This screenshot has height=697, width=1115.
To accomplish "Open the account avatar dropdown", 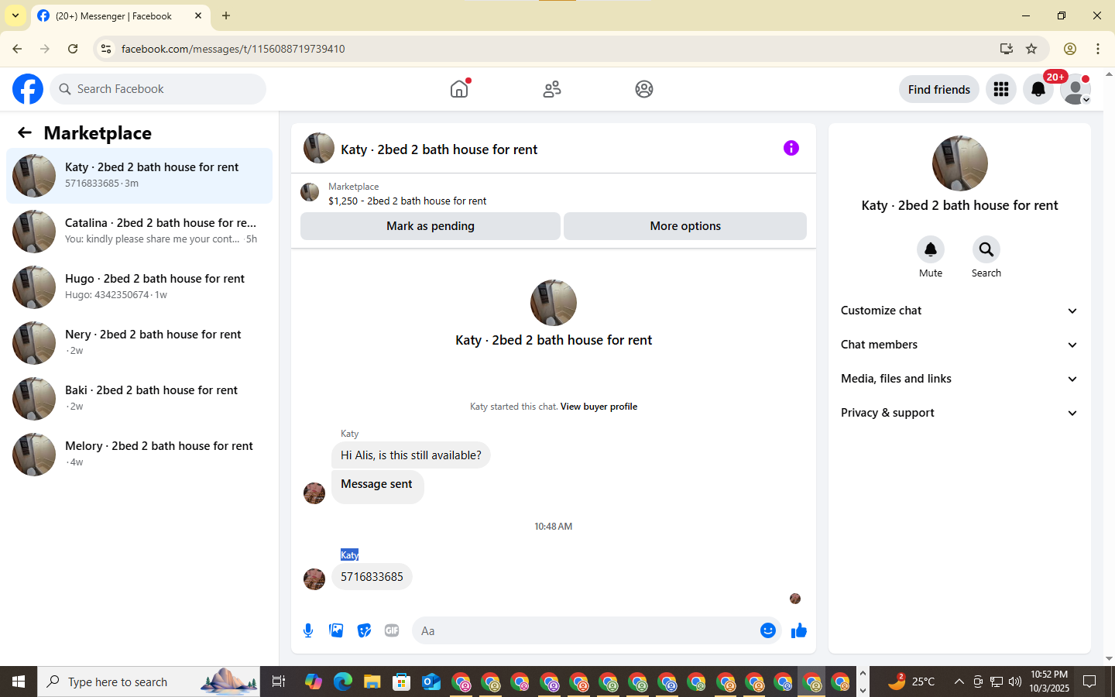I will pos(1076,89).
